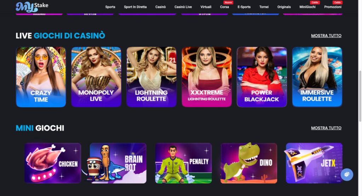362x196 pixels.
Task: Choose XXXtreme Lightning Roulette card
Action: click(x=206, y=77)
